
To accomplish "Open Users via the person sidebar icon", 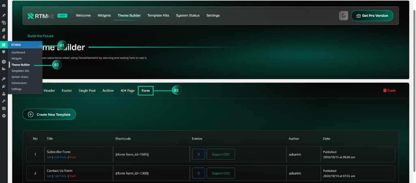I will coord(4,93).
